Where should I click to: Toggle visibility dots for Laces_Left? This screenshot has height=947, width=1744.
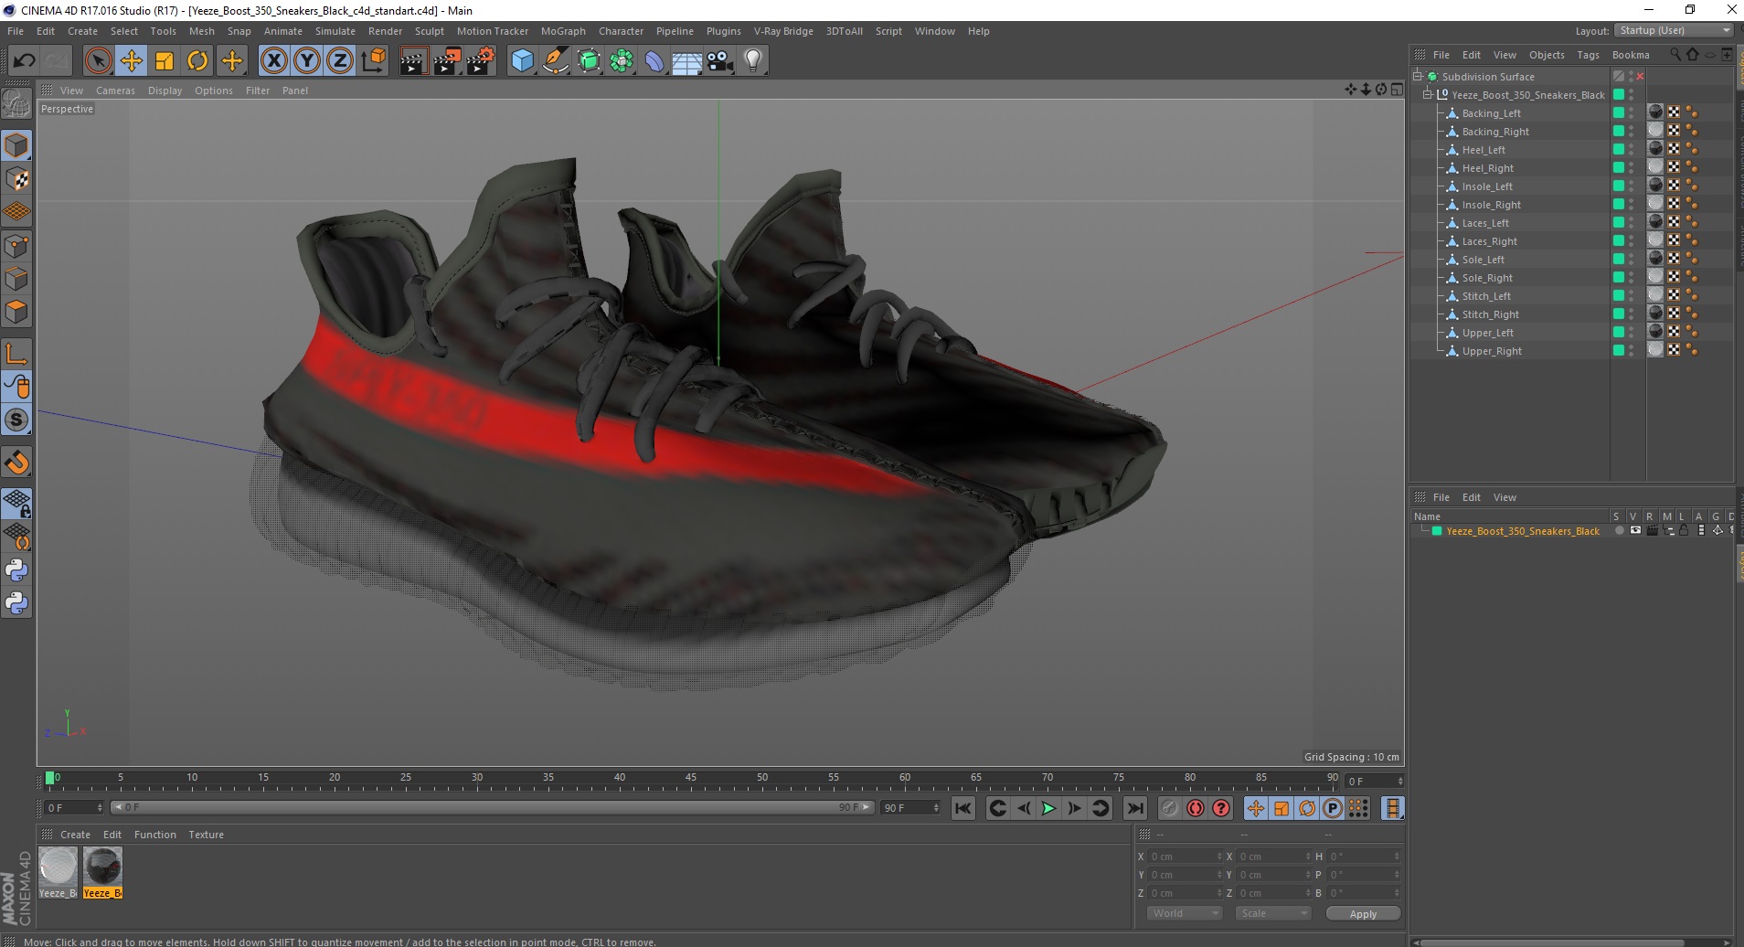coord(1632,222)
